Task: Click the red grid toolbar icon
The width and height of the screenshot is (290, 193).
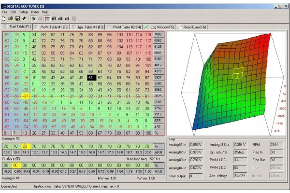Action: coord(47,18)
